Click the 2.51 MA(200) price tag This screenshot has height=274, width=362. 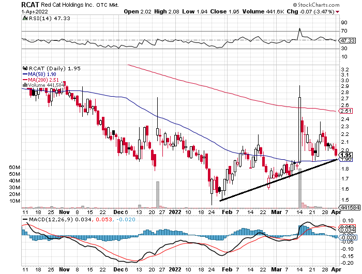click(x=346, y=111)
